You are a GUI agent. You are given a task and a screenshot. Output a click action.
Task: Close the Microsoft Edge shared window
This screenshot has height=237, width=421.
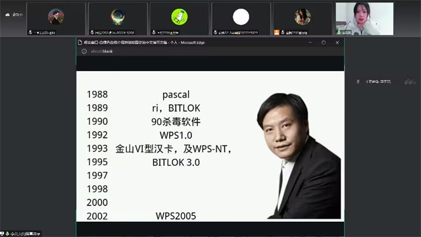(337, 42)
